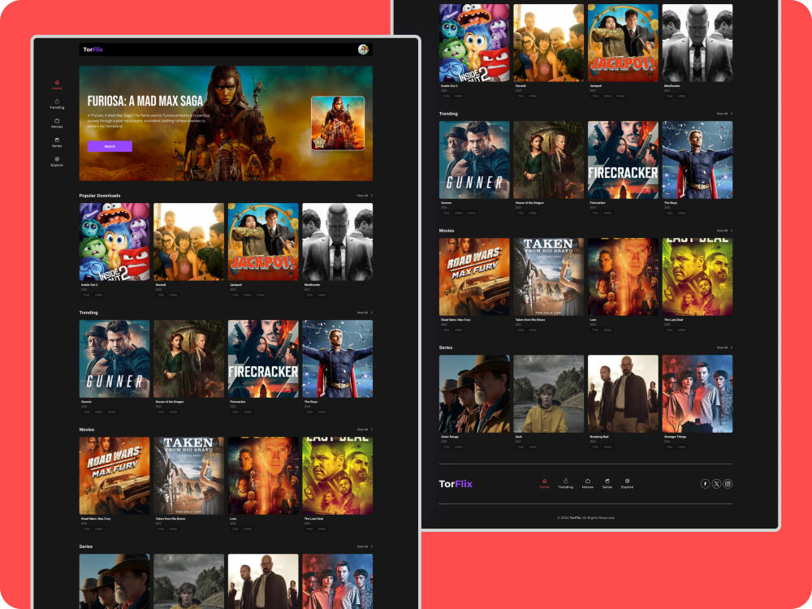Click the Popular Downloads heading in left window
Image resolution: width=812 pixels, height=609 pixels.
pos(100,196)
